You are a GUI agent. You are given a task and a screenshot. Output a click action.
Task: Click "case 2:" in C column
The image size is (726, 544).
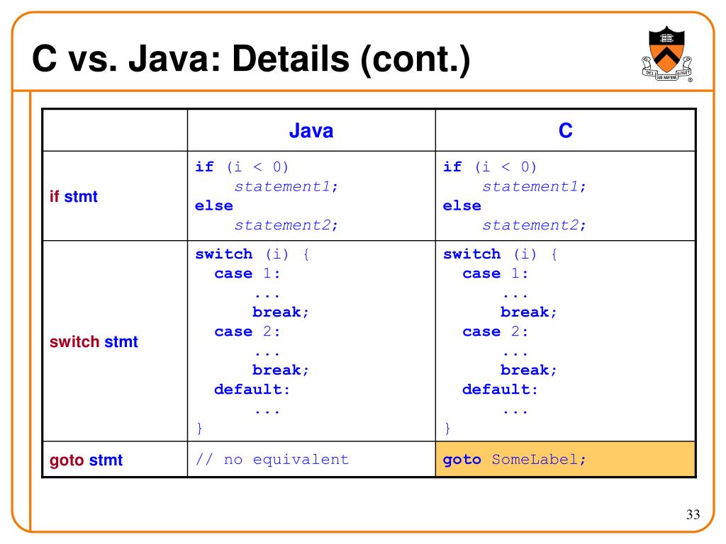point(496,331)
